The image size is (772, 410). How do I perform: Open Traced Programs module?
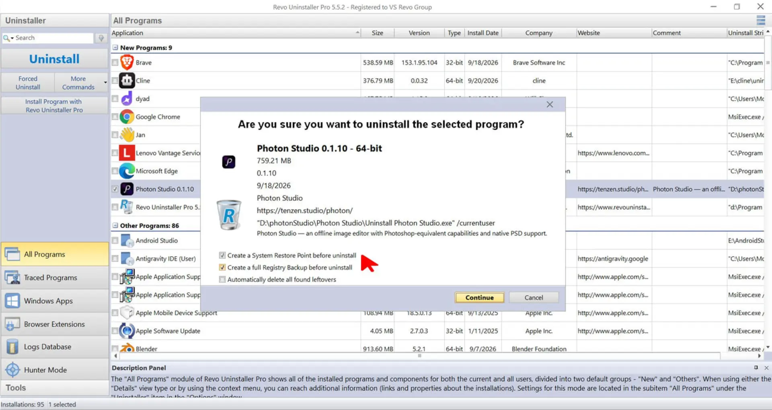click(x=55, y=277)
